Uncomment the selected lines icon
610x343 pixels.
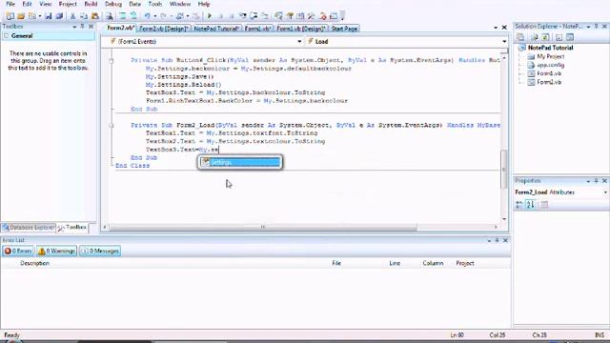tap(133, 16)
